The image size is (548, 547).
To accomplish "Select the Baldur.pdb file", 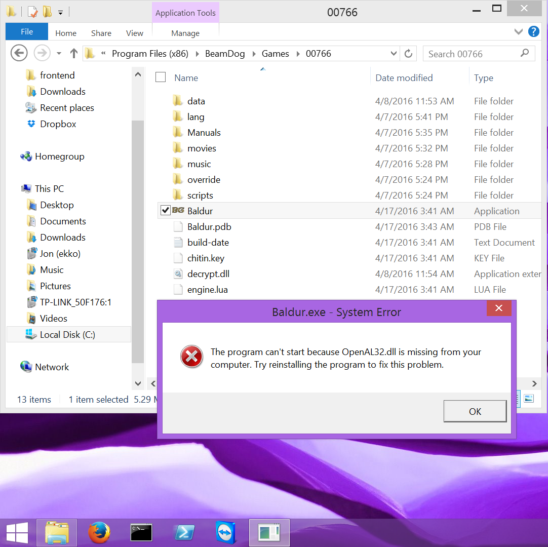I will (209, 227).
